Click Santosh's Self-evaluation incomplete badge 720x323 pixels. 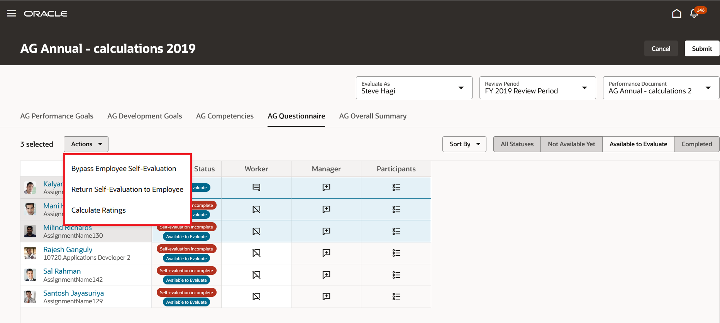point(186,293)
